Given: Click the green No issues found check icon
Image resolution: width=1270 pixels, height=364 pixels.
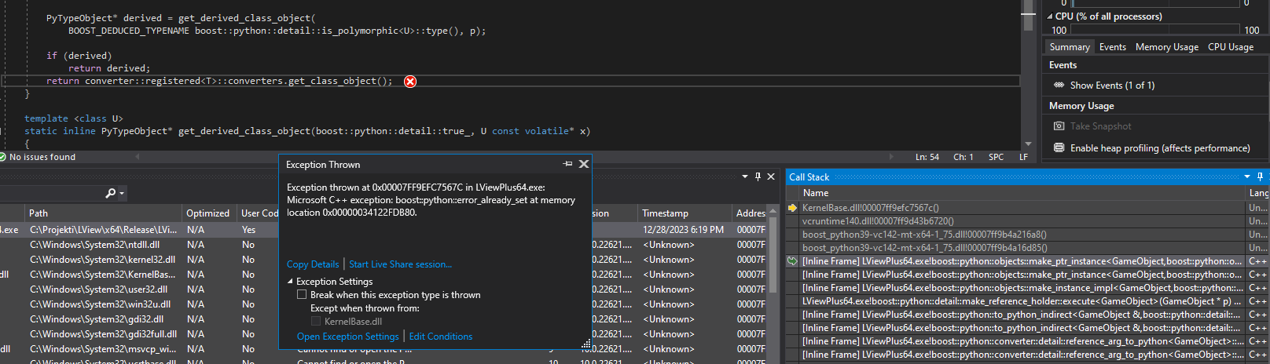Looking at the screenshot, I should coord(2,157).
